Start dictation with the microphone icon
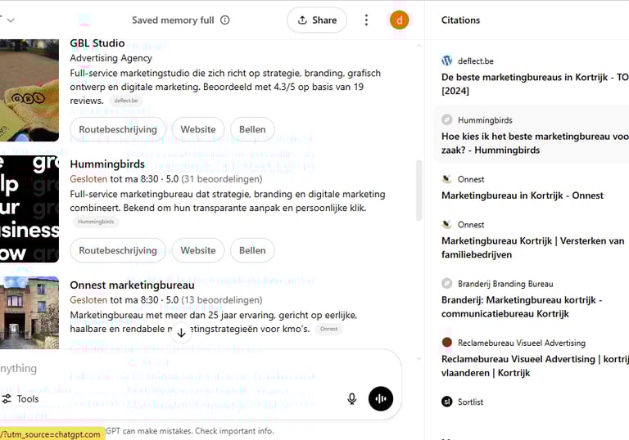The width and height of the screenshot is (629, 440). click(352, 399)
